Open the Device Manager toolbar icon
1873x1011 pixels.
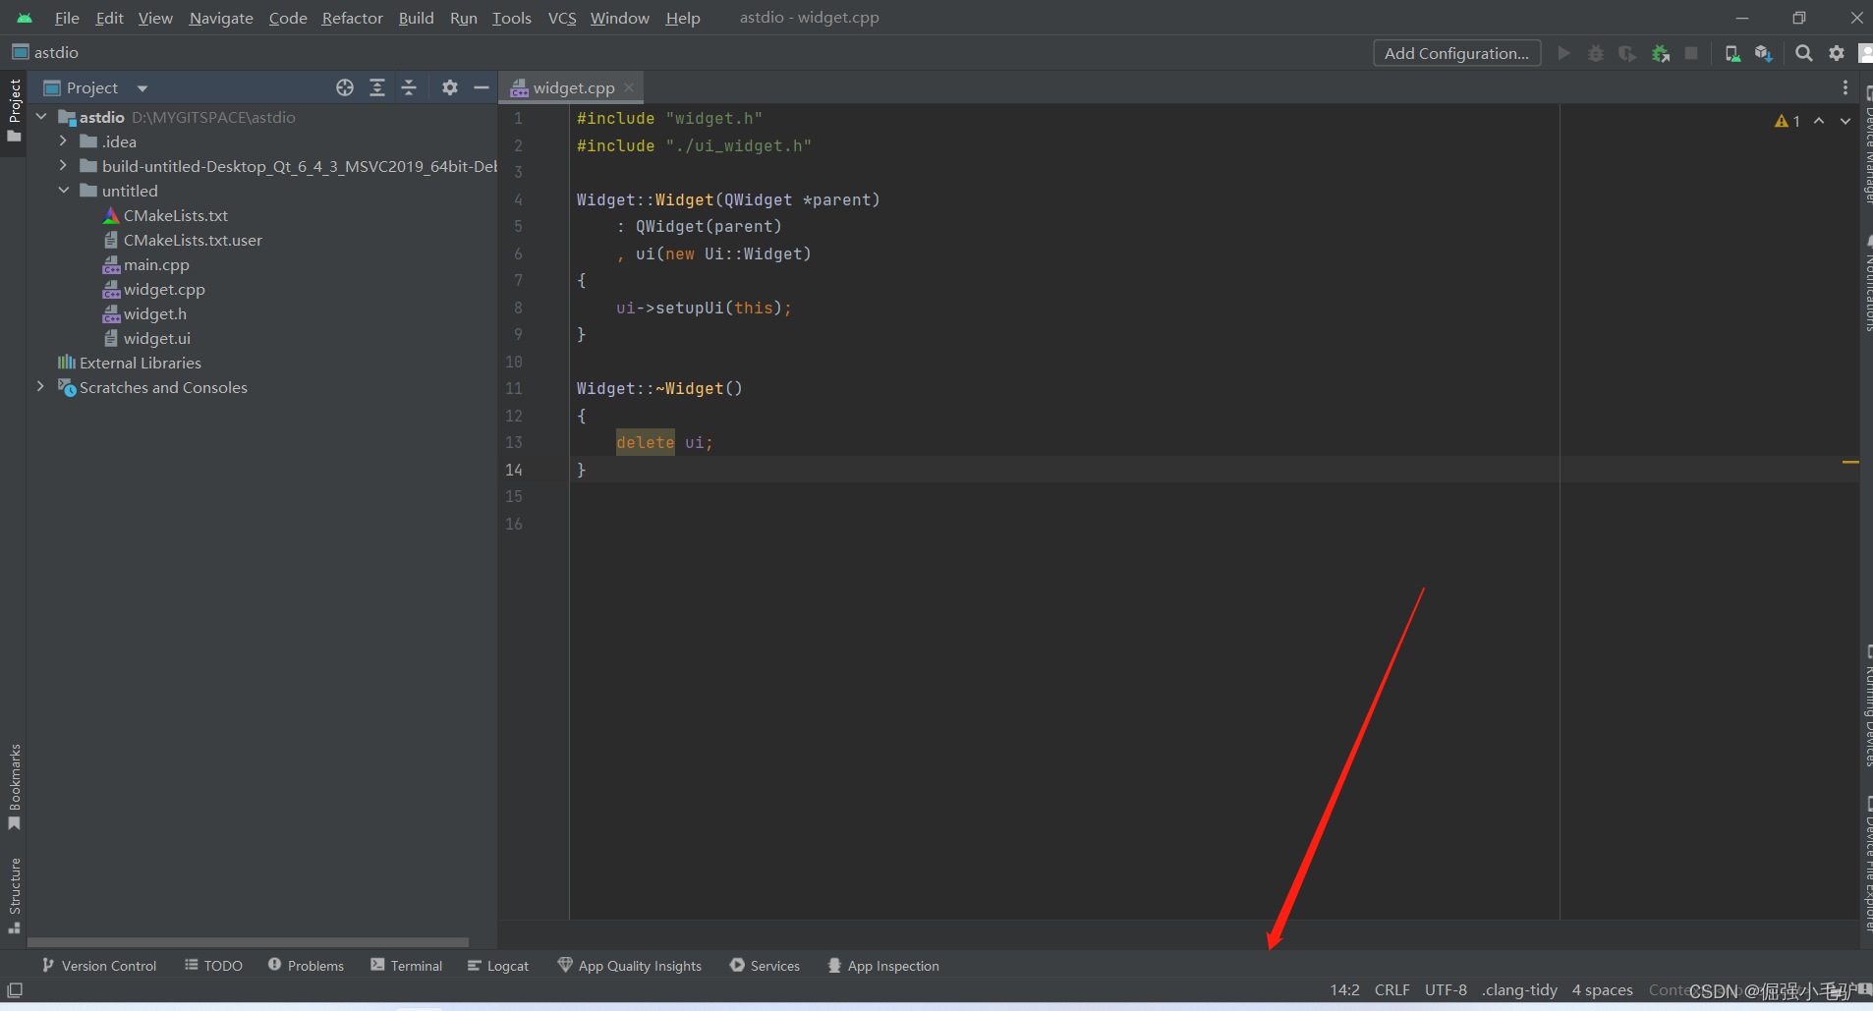click(x=1732, y=53)
